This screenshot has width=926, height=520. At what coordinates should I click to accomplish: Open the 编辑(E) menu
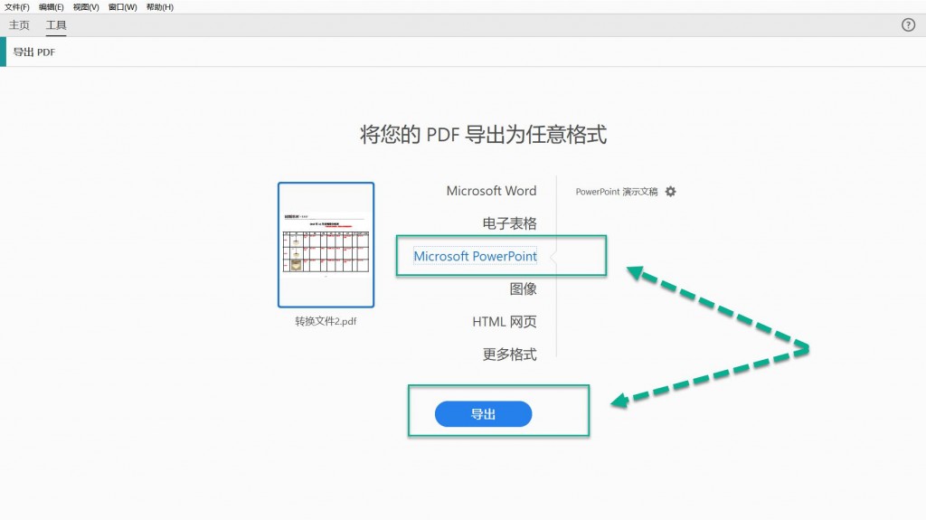click(x=51, y=7)
